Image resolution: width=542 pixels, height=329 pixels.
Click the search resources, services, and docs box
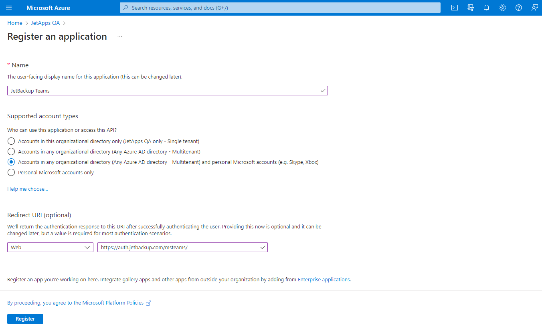(280, 8)
